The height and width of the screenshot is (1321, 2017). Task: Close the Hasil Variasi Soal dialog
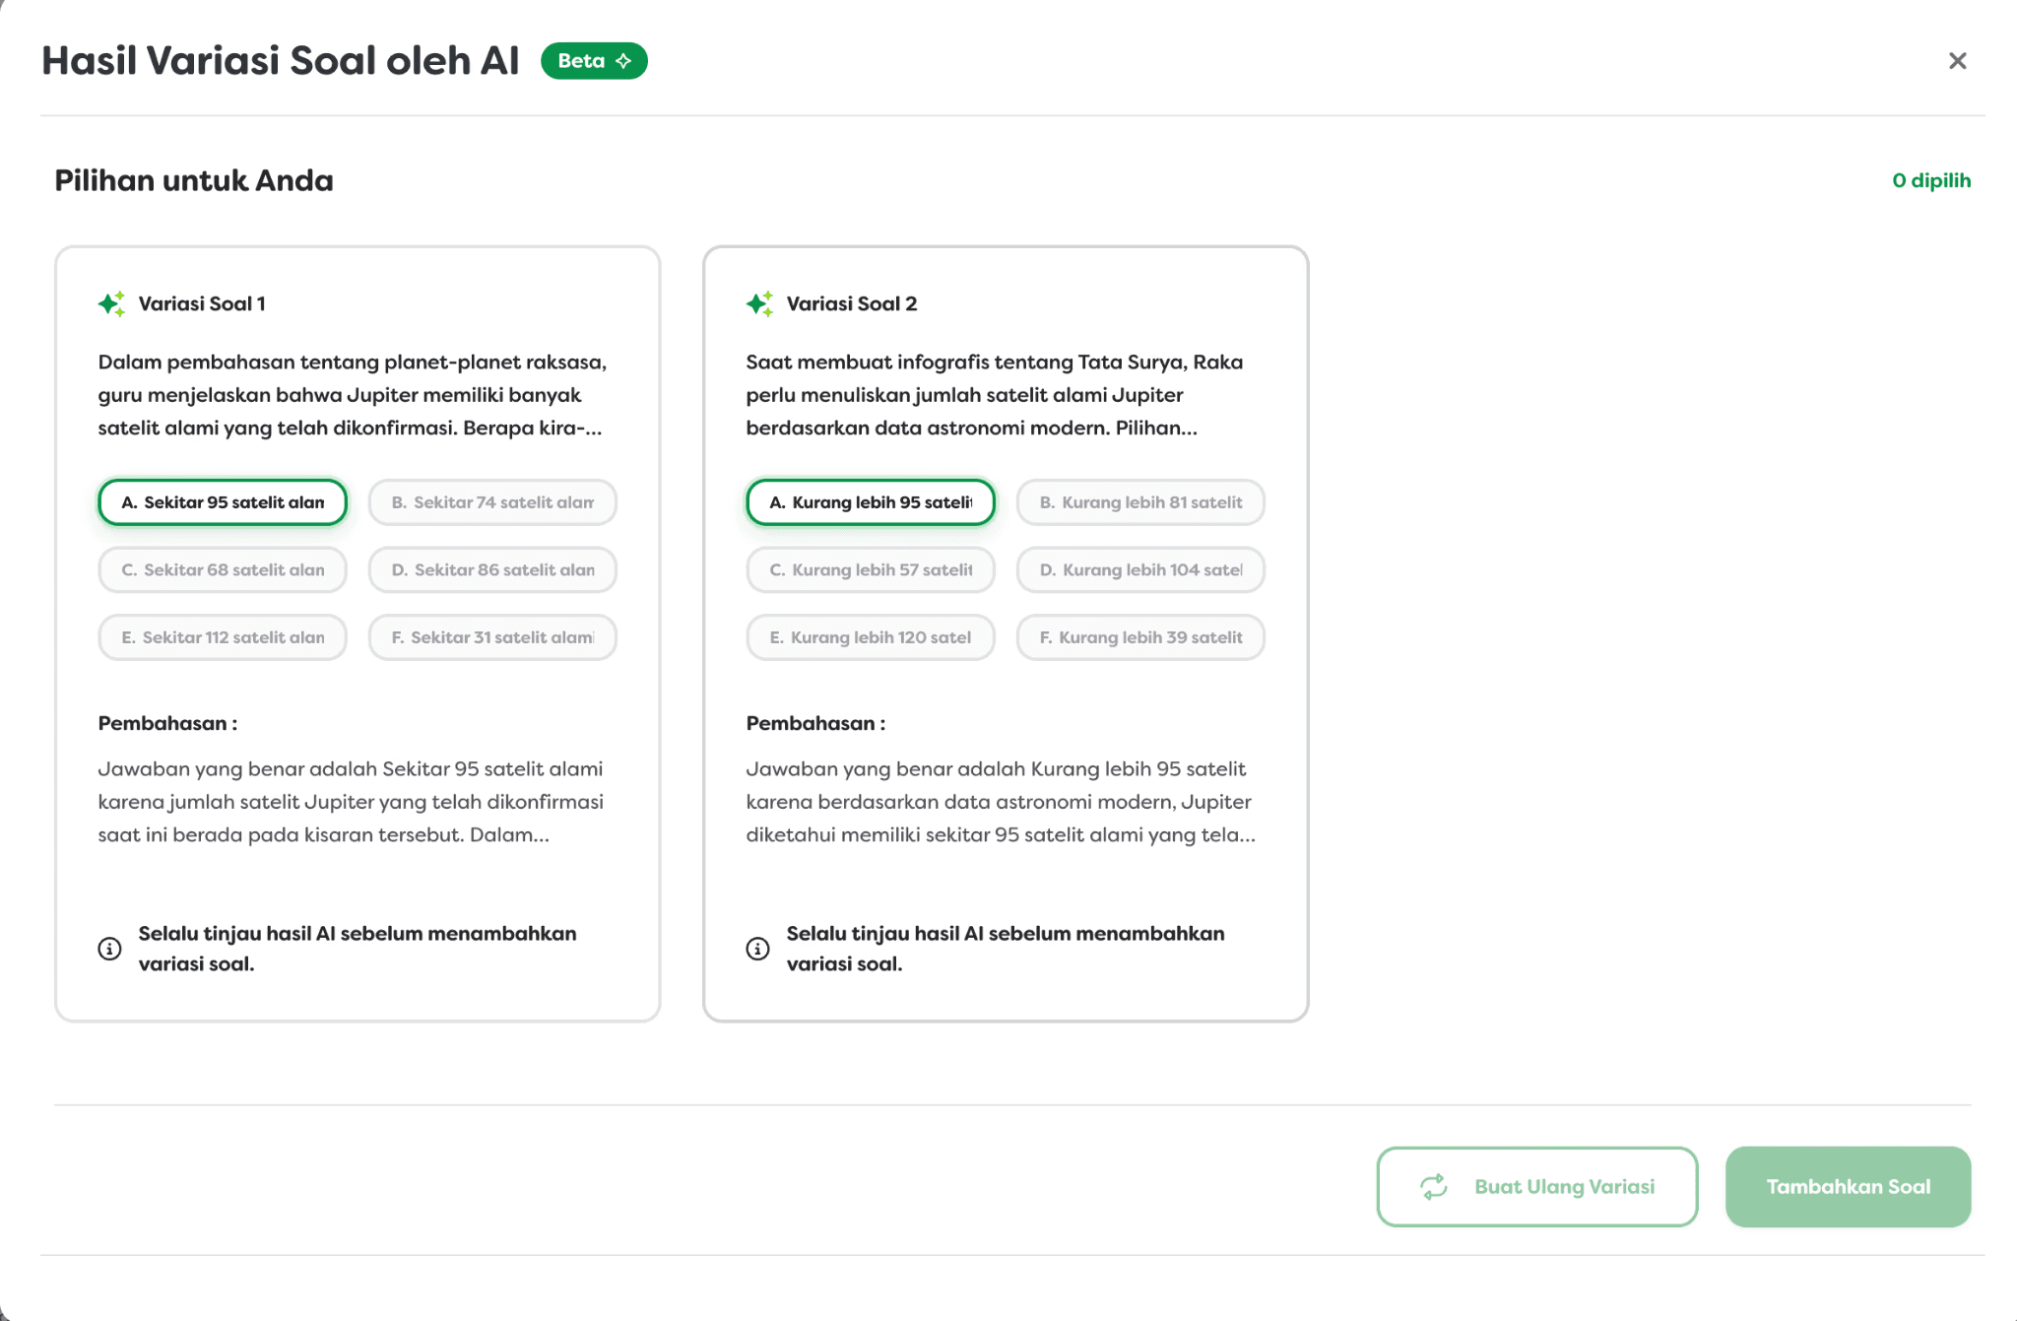[x=1957, y=61]
